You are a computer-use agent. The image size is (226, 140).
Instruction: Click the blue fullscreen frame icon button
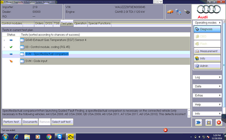209,122
